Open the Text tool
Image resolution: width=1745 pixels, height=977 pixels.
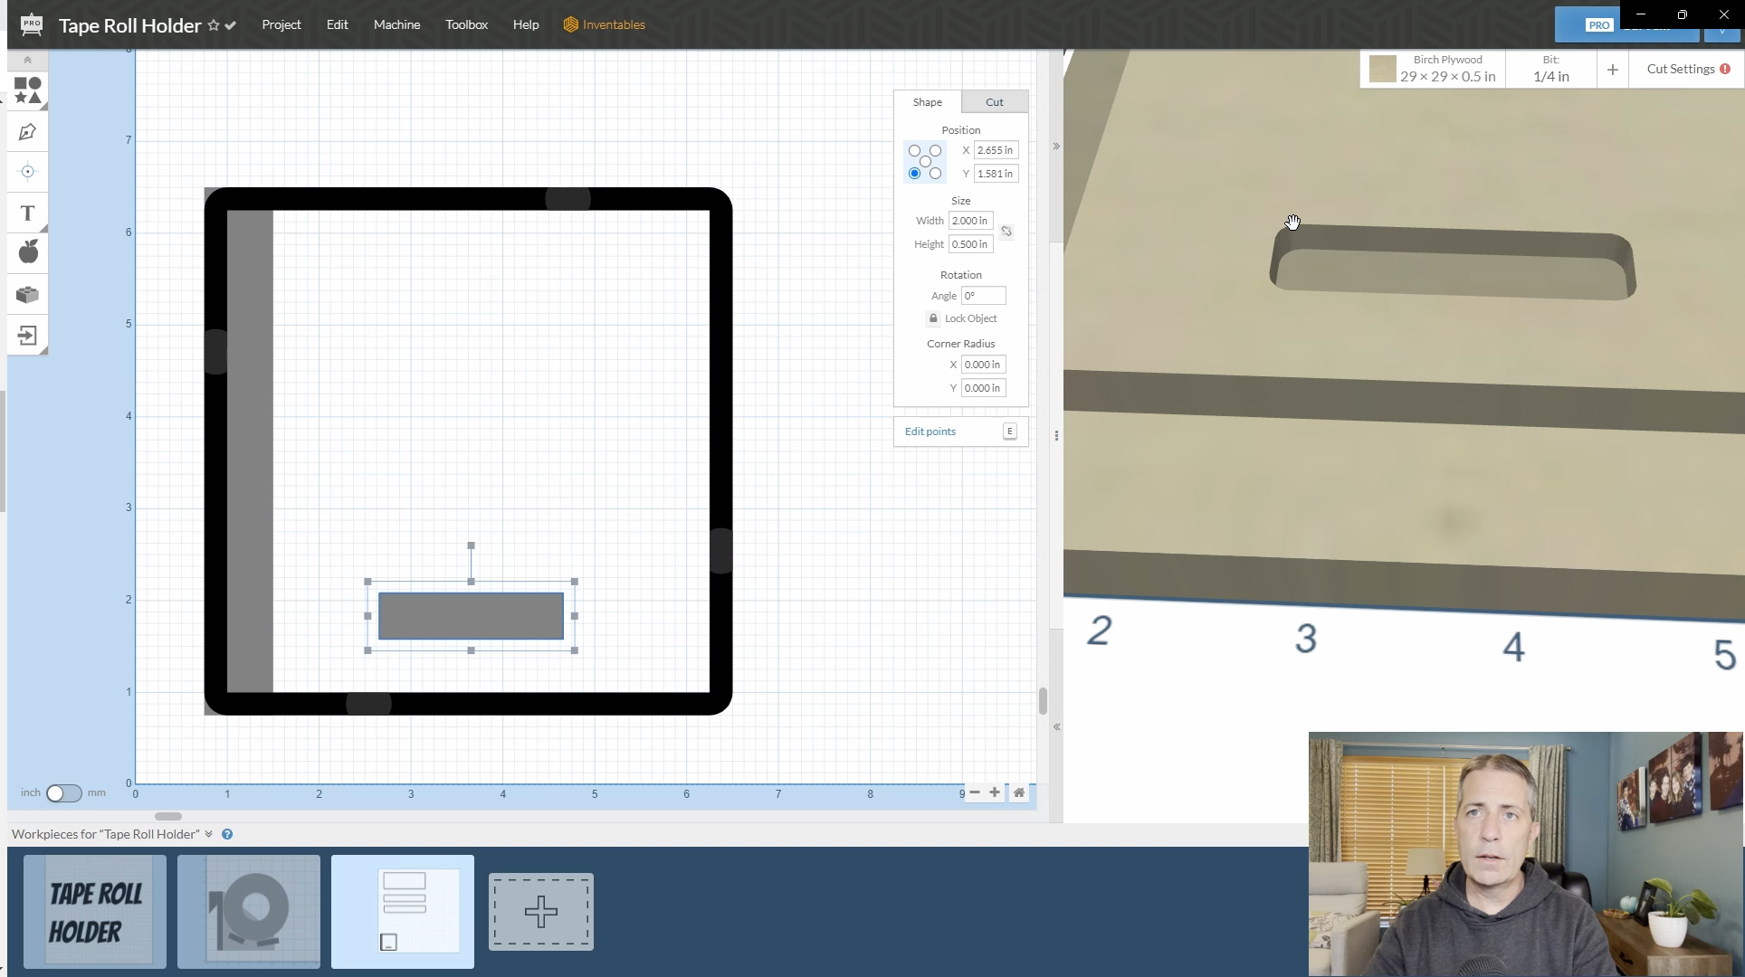click(27, 213)
